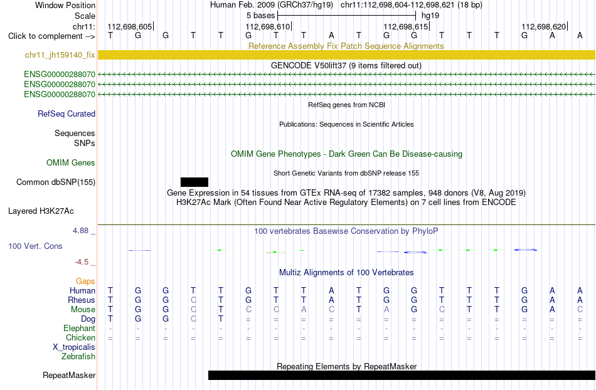Viewport: 596px width, 390px height.
Task: Open the OMIM Genes track label
Action: click(x=71, y=162)
